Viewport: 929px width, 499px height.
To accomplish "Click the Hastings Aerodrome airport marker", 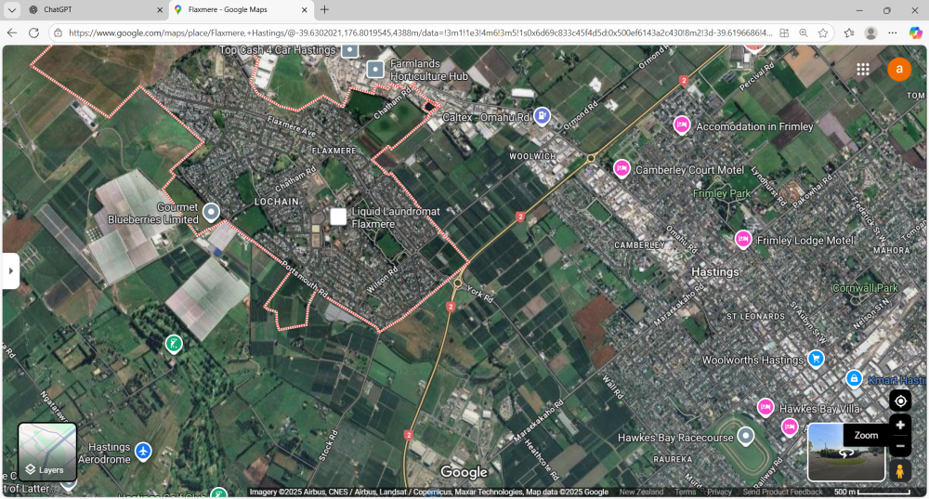I will coord(143,452).
